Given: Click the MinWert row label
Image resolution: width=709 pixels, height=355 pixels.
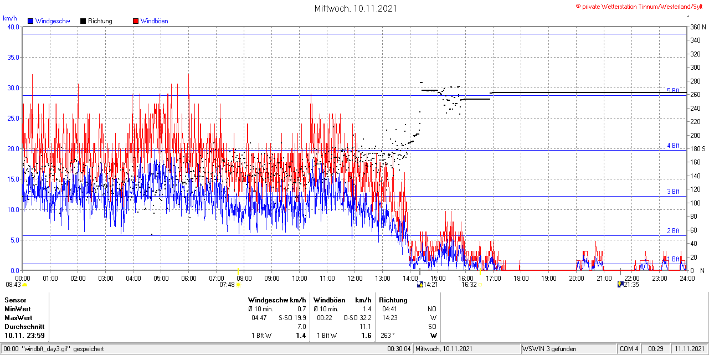Looking at the screenshot, I should click(18, 309).
